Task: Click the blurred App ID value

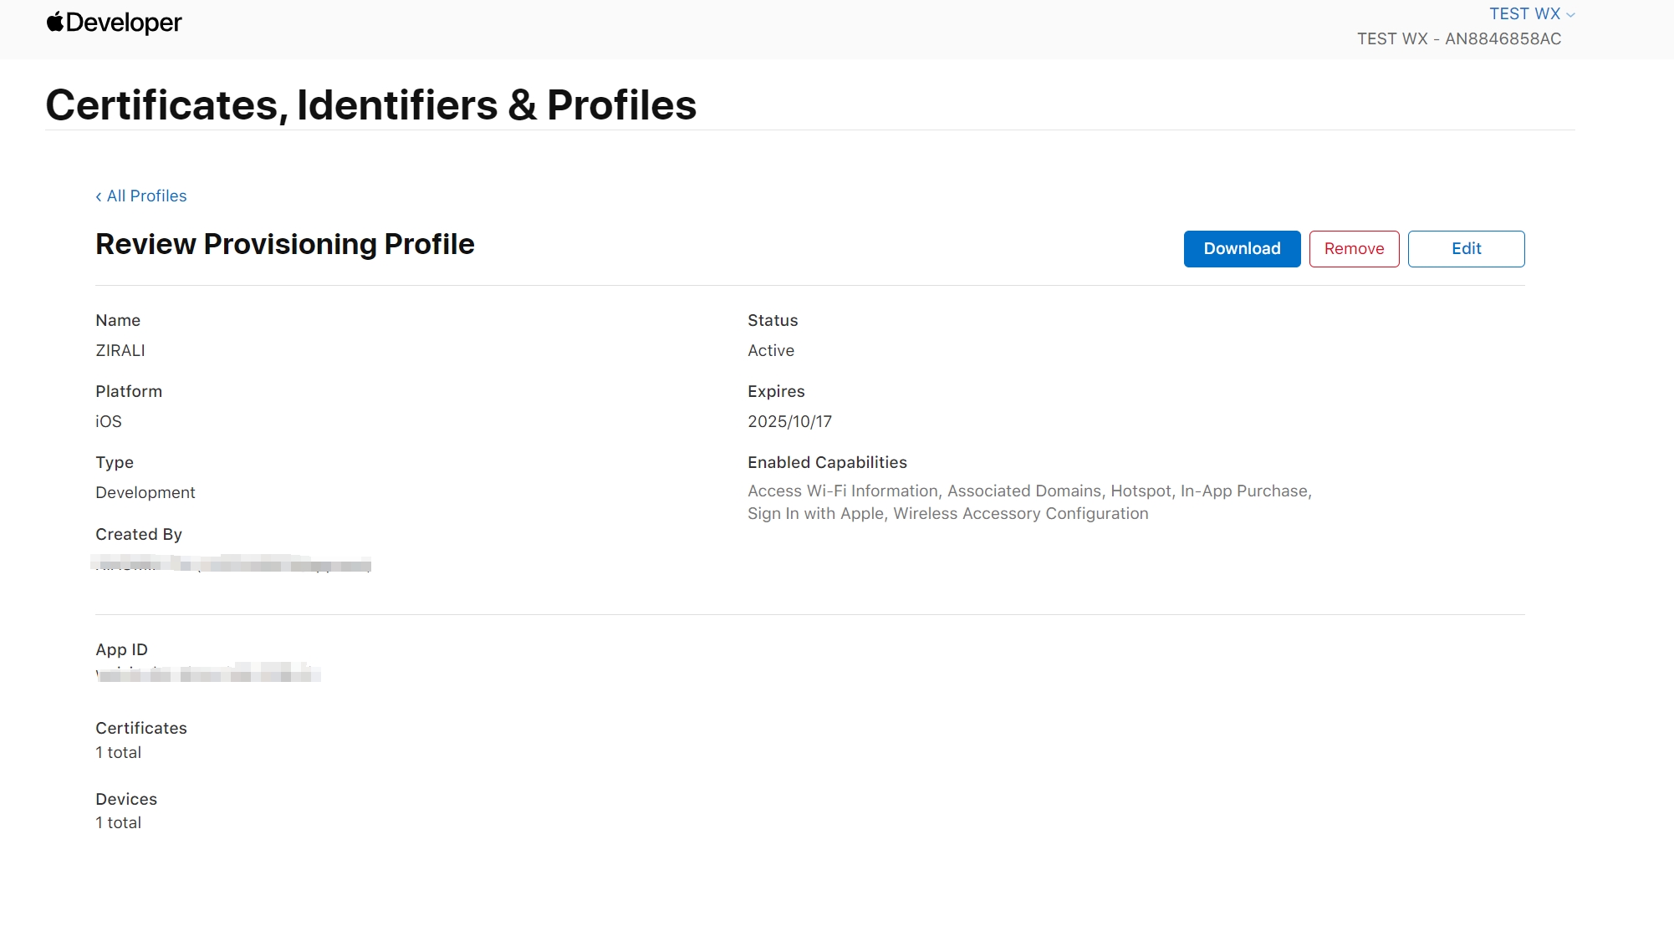Action: tap(208, 672)
